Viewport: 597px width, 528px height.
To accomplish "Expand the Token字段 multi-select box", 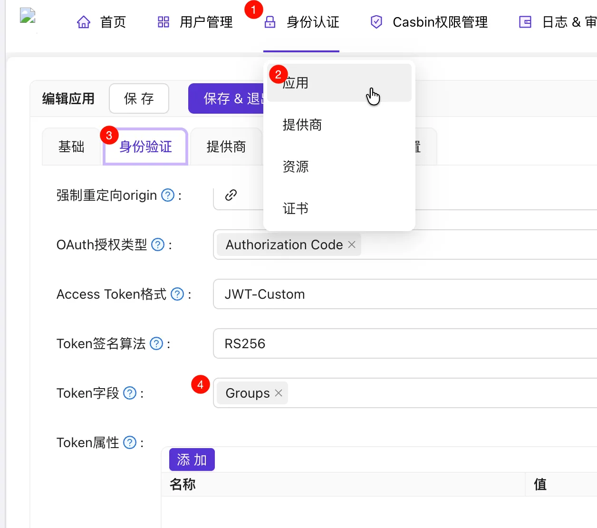I will (x=428, y=393).
